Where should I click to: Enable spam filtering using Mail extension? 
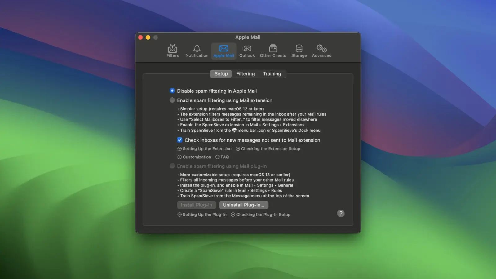(x=172, y=100)
